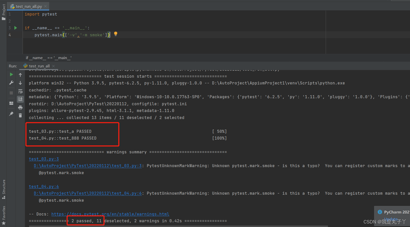Click the console horizontal scrollbar
The height and width of the screenshot is (227, 410).
178,226
